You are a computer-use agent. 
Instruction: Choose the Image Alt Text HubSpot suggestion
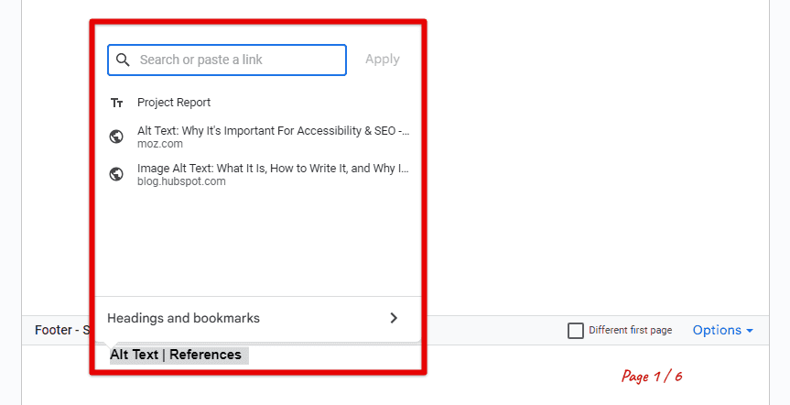pos(258,174)
